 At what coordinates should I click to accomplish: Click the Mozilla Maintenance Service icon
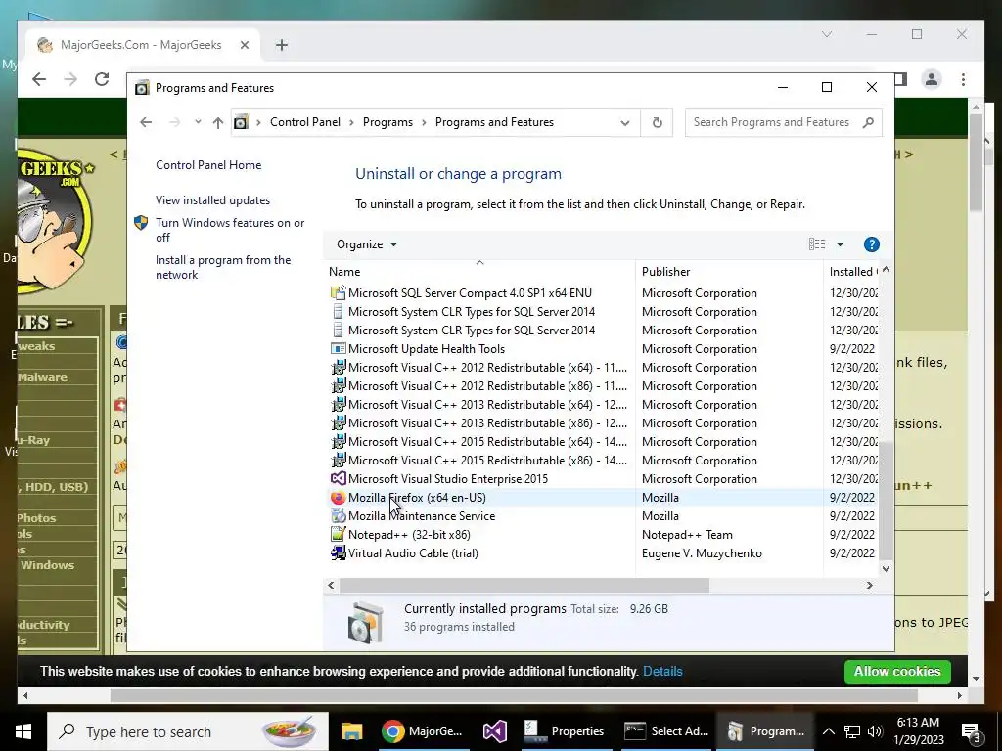pos(338,516)
